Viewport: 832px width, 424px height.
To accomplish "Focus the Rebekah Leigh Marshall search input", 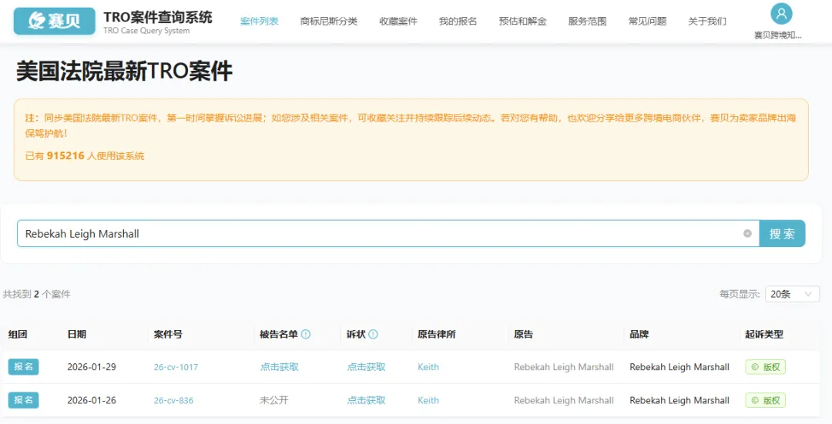I will 377,234.
